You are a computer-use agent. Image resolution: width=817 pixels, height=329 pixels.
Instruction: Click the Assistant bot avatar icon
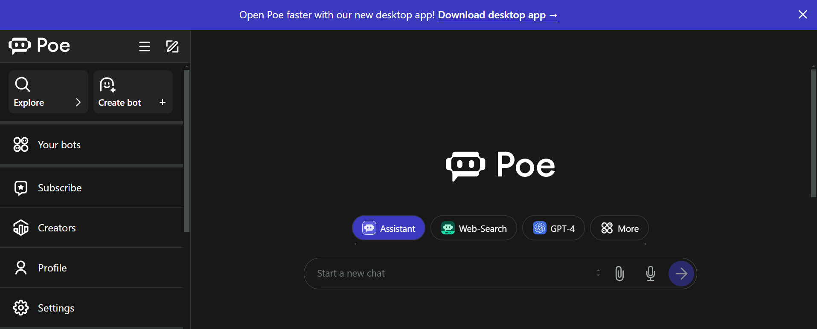(369, 228)
